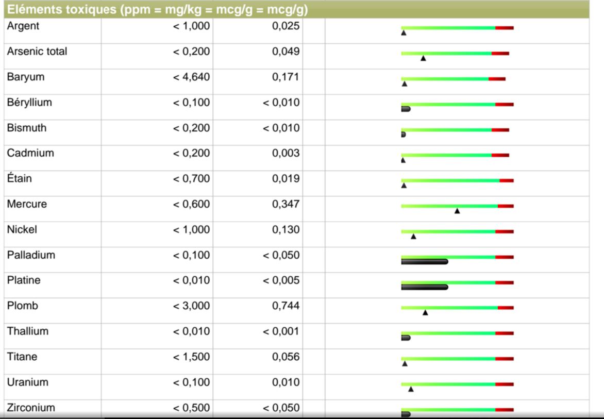This screenshot has height=419, width=604.
Task: Click the Mercure result value 0,347
Action: pyautogui.click(x=286, y=204)
